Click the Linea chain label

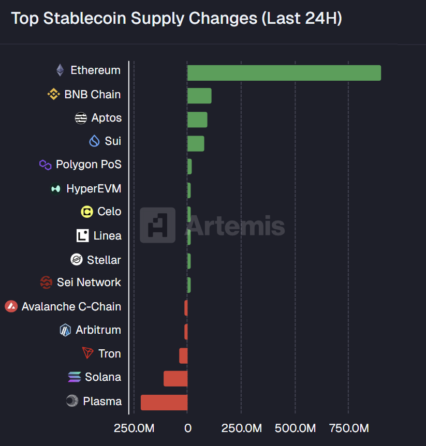click(107, 236)
